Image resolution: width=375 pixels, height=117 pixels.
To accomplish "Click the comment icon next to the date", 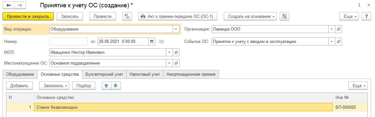I will click(x=161, y=42).
